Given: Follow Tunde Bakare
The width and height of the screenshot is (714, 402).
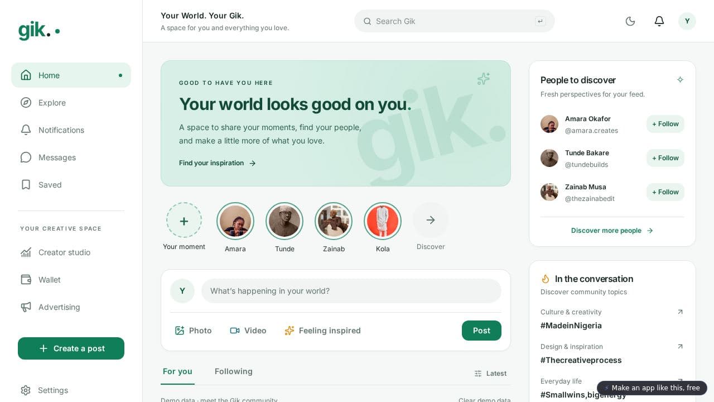Looking at the screenshot, I should tap(665, 158).
